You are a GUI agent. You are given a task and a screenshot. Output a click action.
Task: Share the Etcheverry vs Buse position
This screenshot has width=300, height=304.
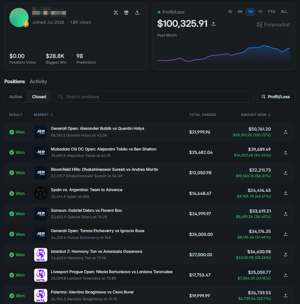tap(285, 234)
